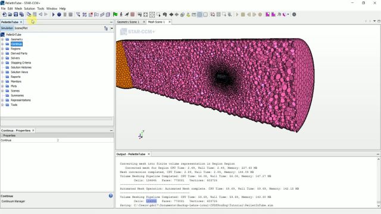Close the Mesh Scene 1 tab
Screen dimensions: 381x214
click(170, 22)
